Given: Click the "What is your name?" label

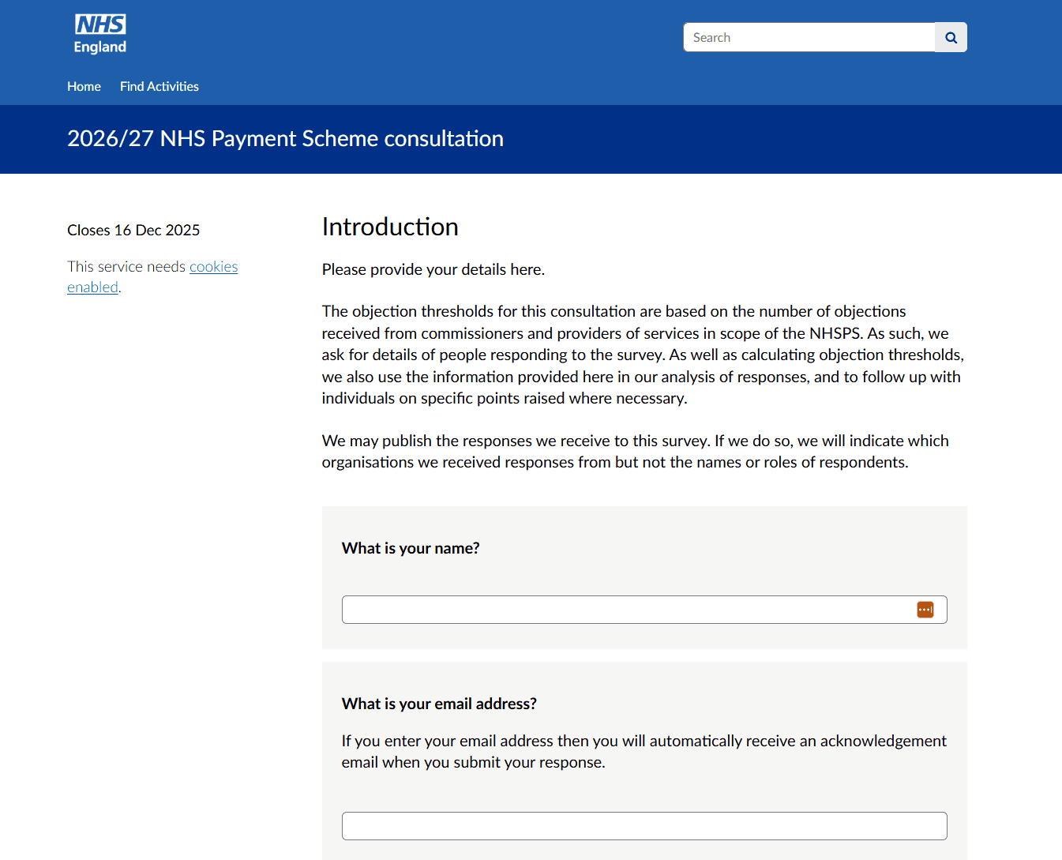Looking at the screenshot, I should [x=411, y=548].
